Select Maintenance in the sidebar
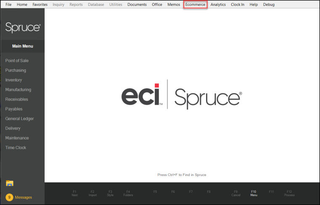This screenshot has height=205, width=320. 17,138
